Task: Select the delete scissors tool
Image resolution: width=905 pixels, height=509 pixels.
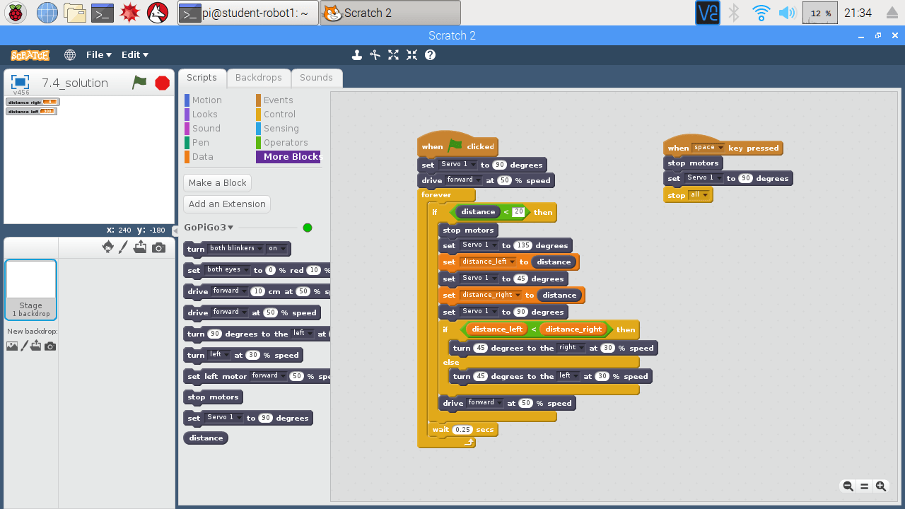Action: (375, 54)
